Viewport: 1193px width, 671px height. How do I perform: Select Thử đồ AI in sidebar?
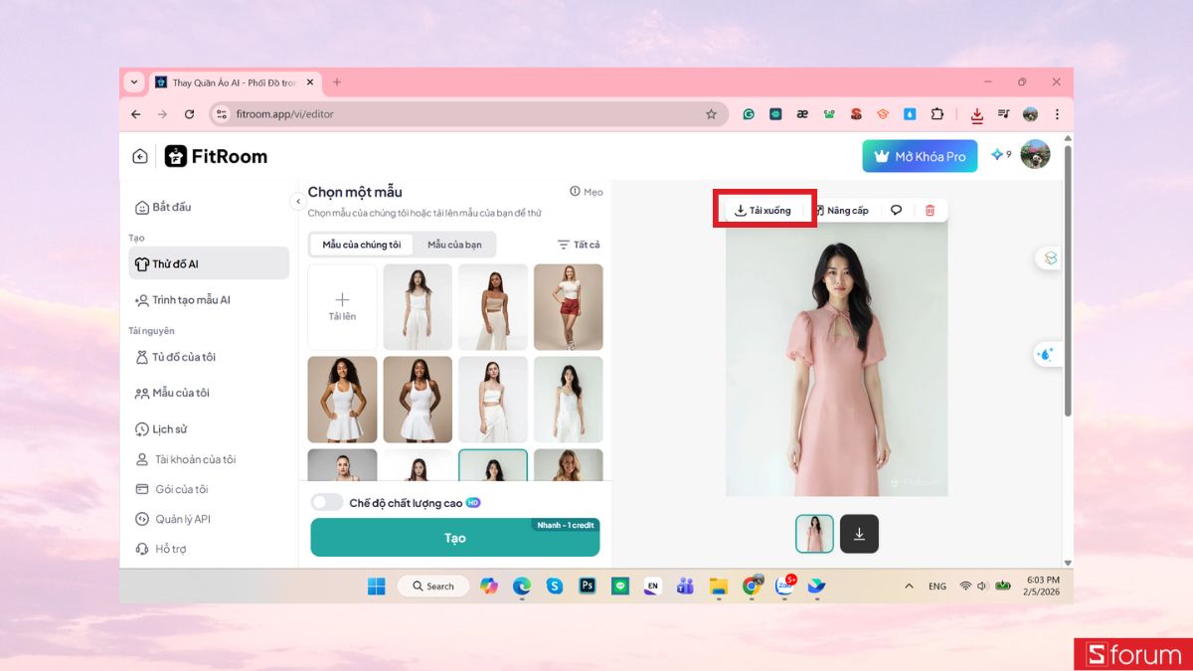pos(209,263)
